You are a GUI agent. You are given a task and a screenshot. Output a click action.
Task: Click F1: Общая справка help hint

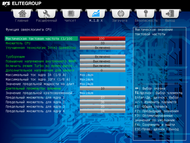(x=151, y=107)
